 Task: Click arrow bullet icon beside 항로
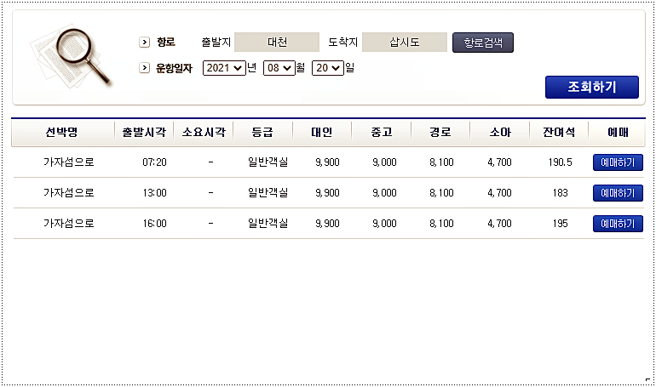click(144, 43)
